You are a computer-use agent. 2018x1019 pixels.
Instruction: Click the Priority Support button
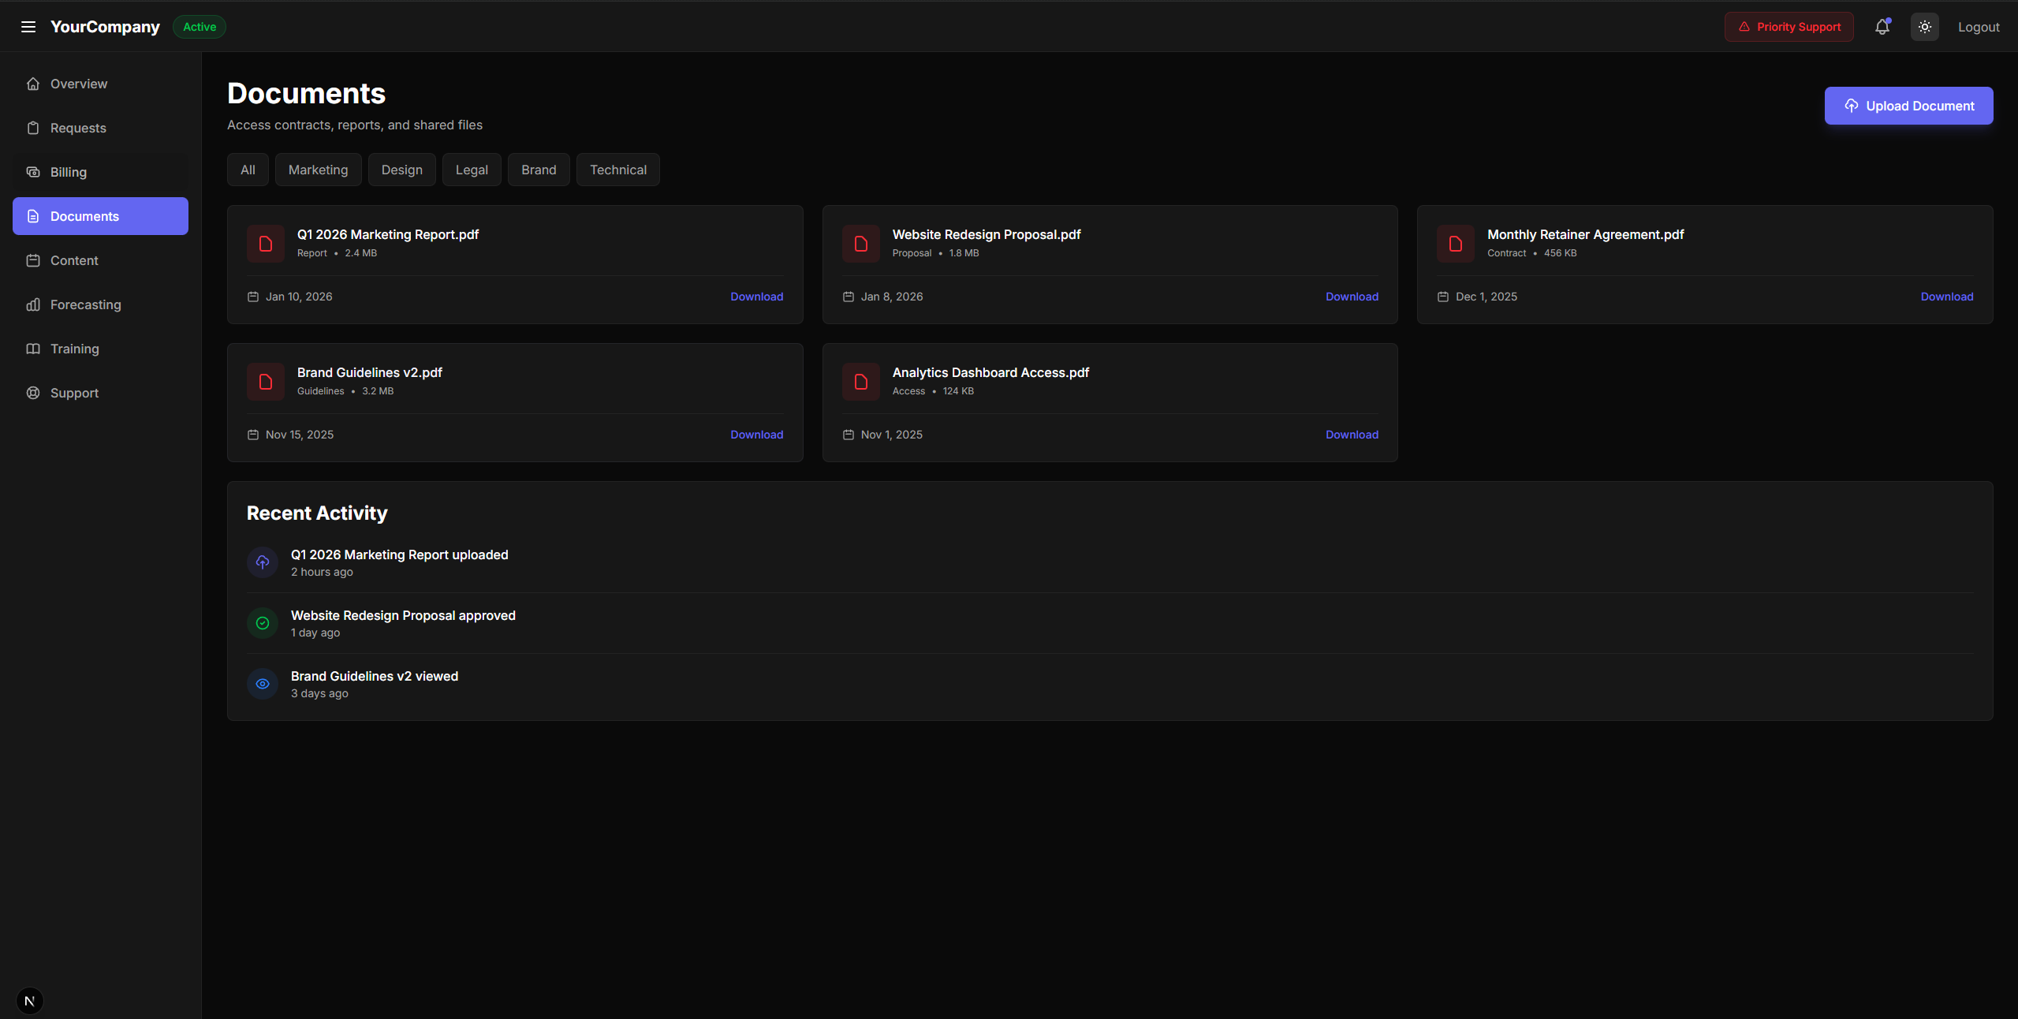1789,27
